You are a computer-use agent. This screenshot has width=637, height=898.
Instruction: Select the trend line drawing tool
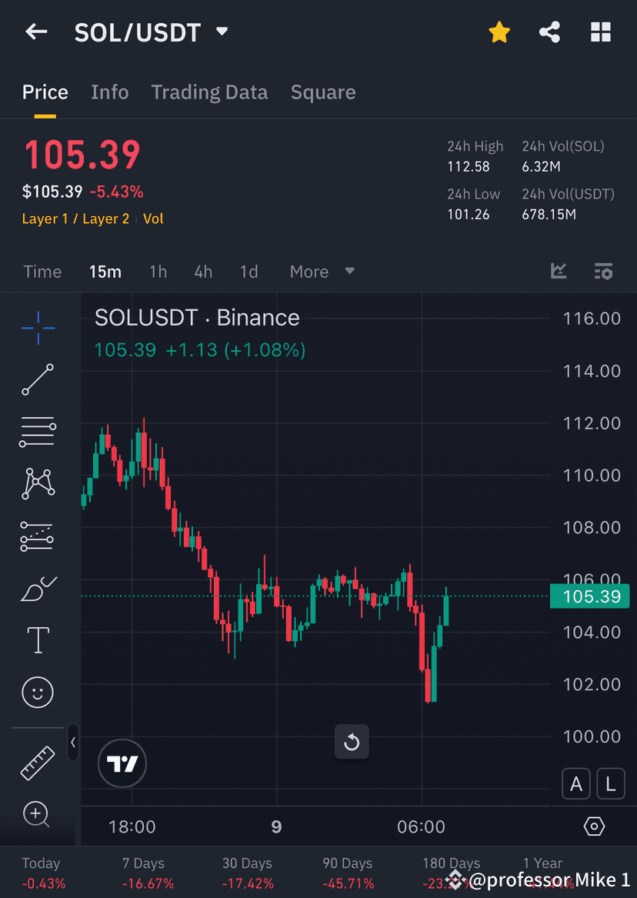37,380
